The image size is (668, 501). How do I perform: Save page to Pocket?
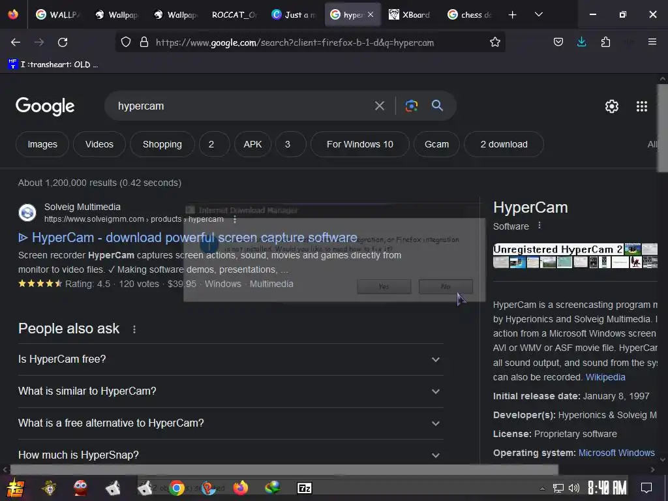[558, 42]
